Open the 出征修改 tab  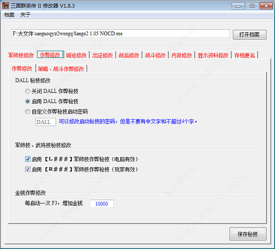103,55
